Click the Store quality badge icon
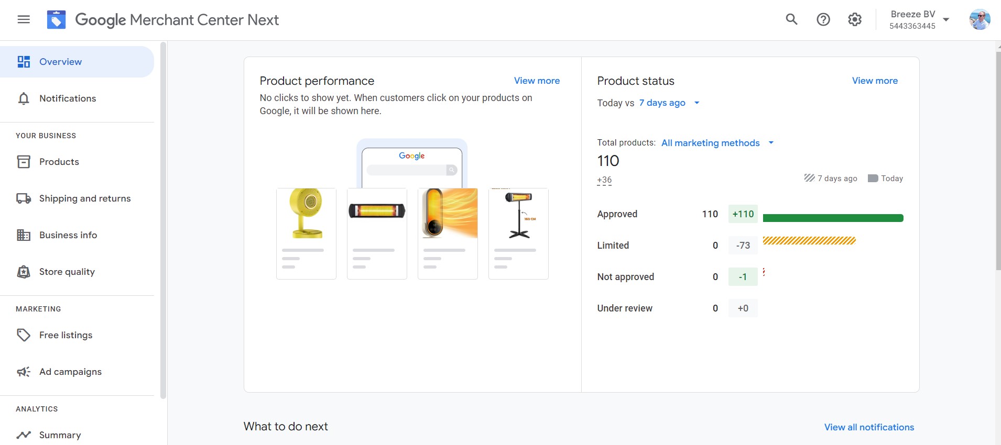This screenshot has width=1001, height=445. click(24, 272)
